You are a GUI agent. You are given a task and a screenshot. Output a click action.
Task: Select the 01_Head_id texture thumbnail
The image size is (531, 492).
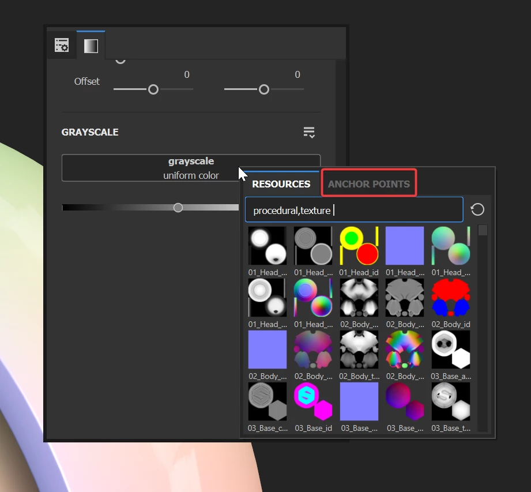point(359,246)
